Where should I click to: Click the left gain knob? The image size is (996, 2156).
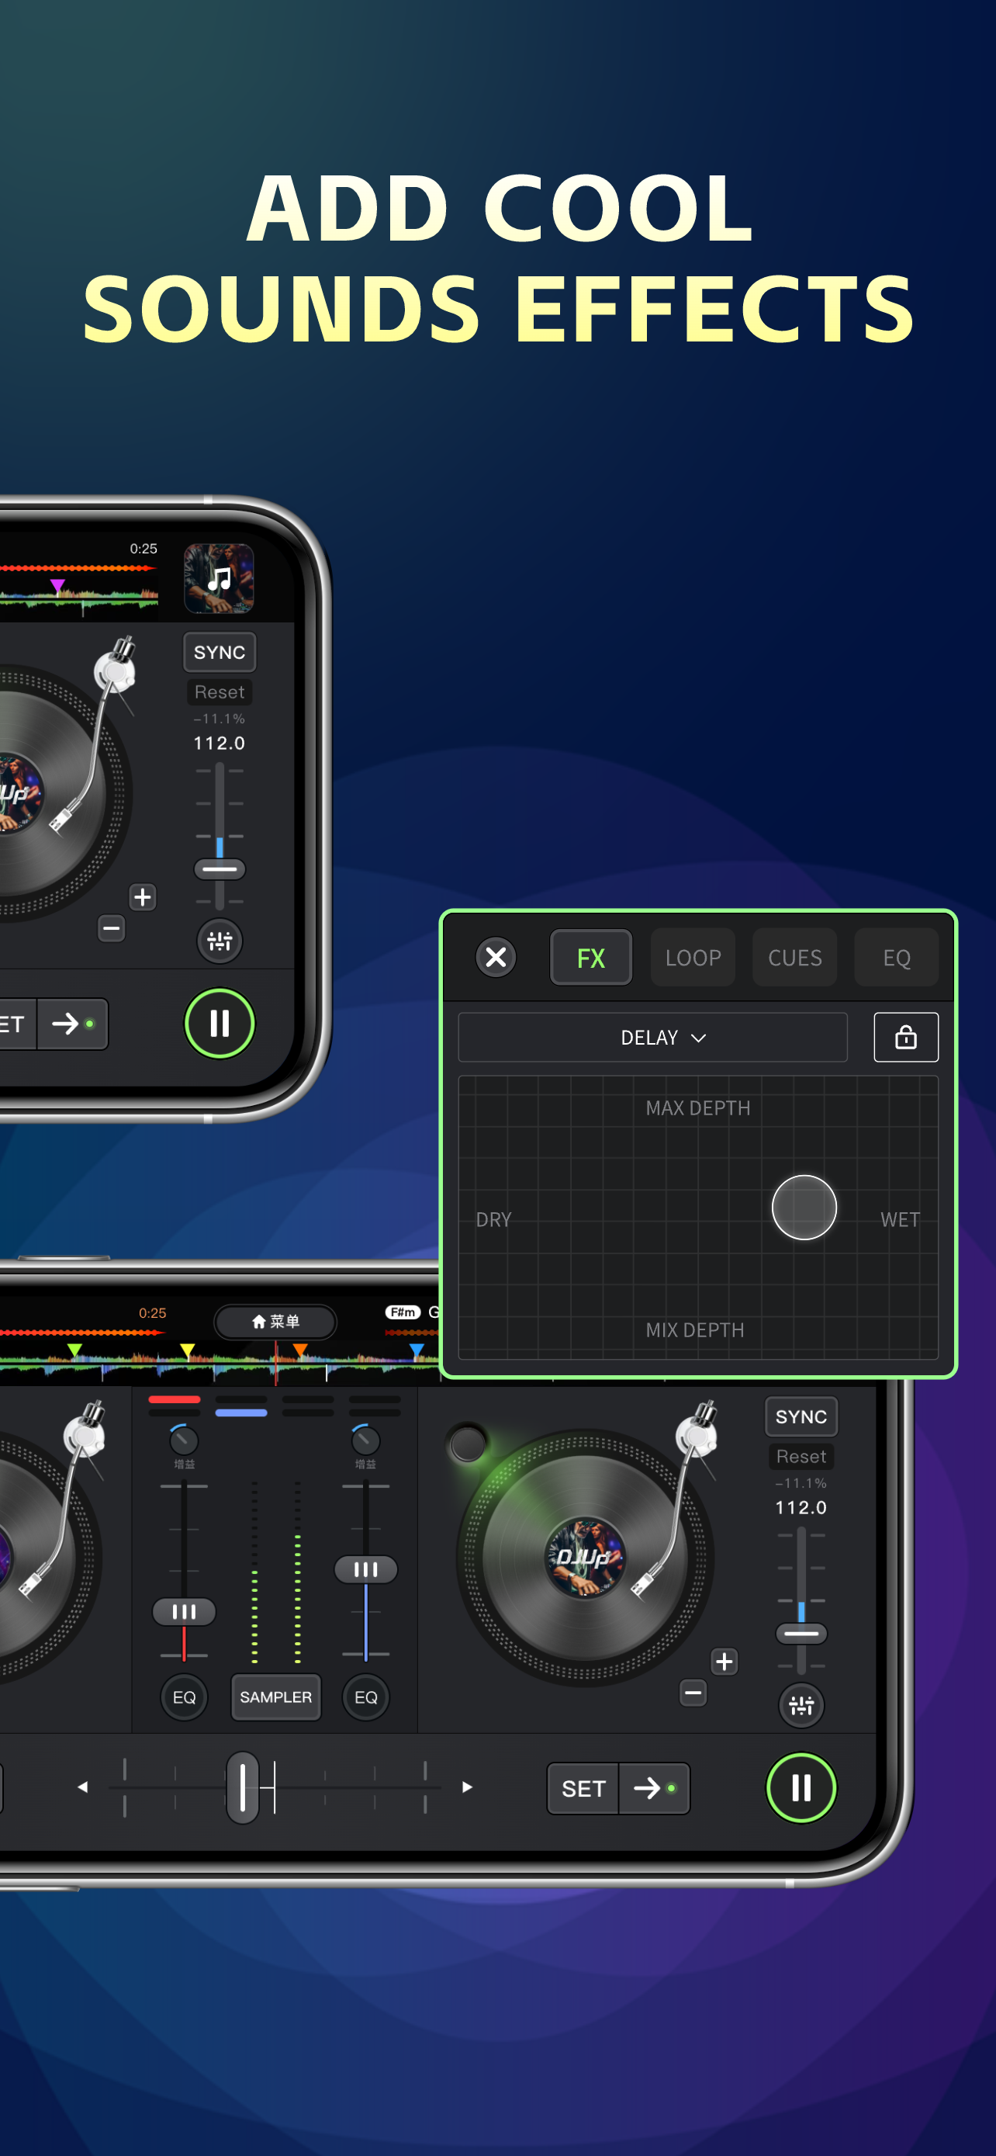pos(184,1440)
